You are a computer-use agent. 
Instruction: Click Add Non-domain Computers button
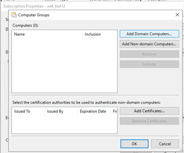click(149, 44)
